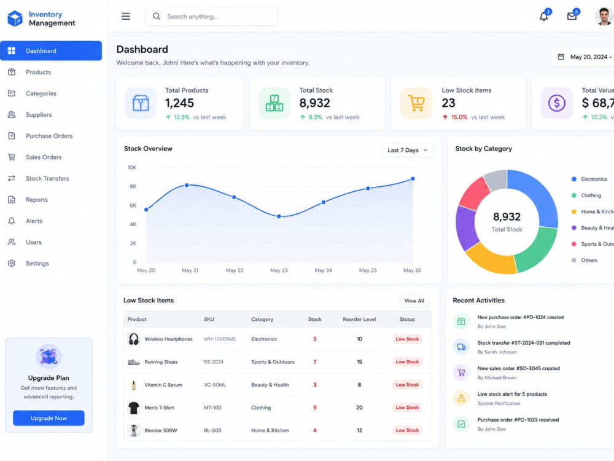Image resolution: width=614 pixels, height=461 pixels.
Task: Click the Vitamin C Serum product thumbnail
Action: pos(134,385)
